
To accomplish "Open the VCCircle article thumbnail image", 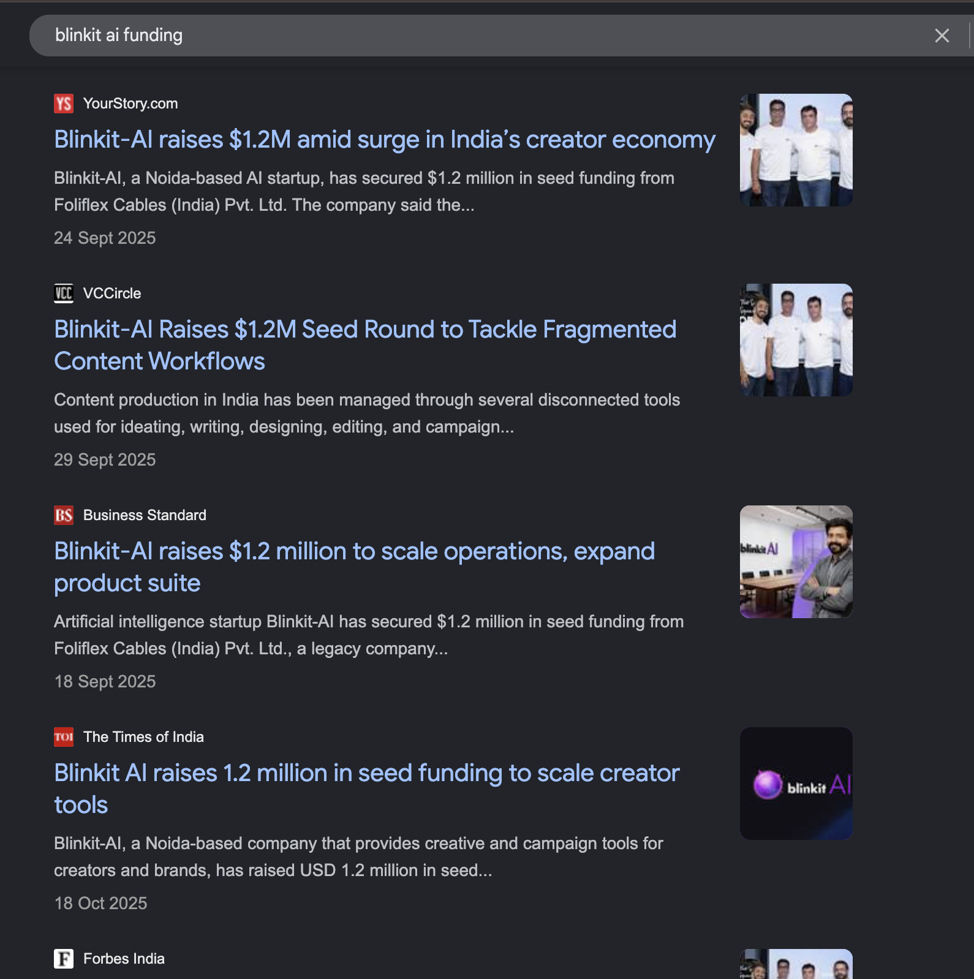I will click(x=796, y=340).
